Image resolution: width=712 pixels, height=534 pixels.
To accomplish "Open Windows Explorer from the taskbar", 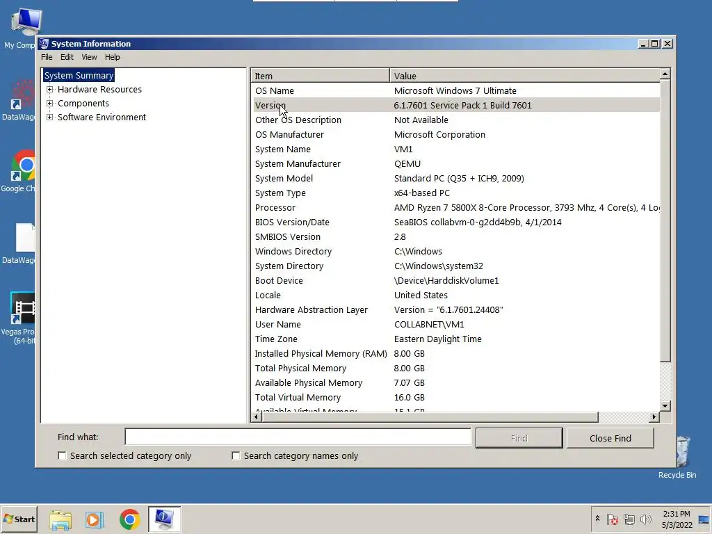I will coord(60,519).
